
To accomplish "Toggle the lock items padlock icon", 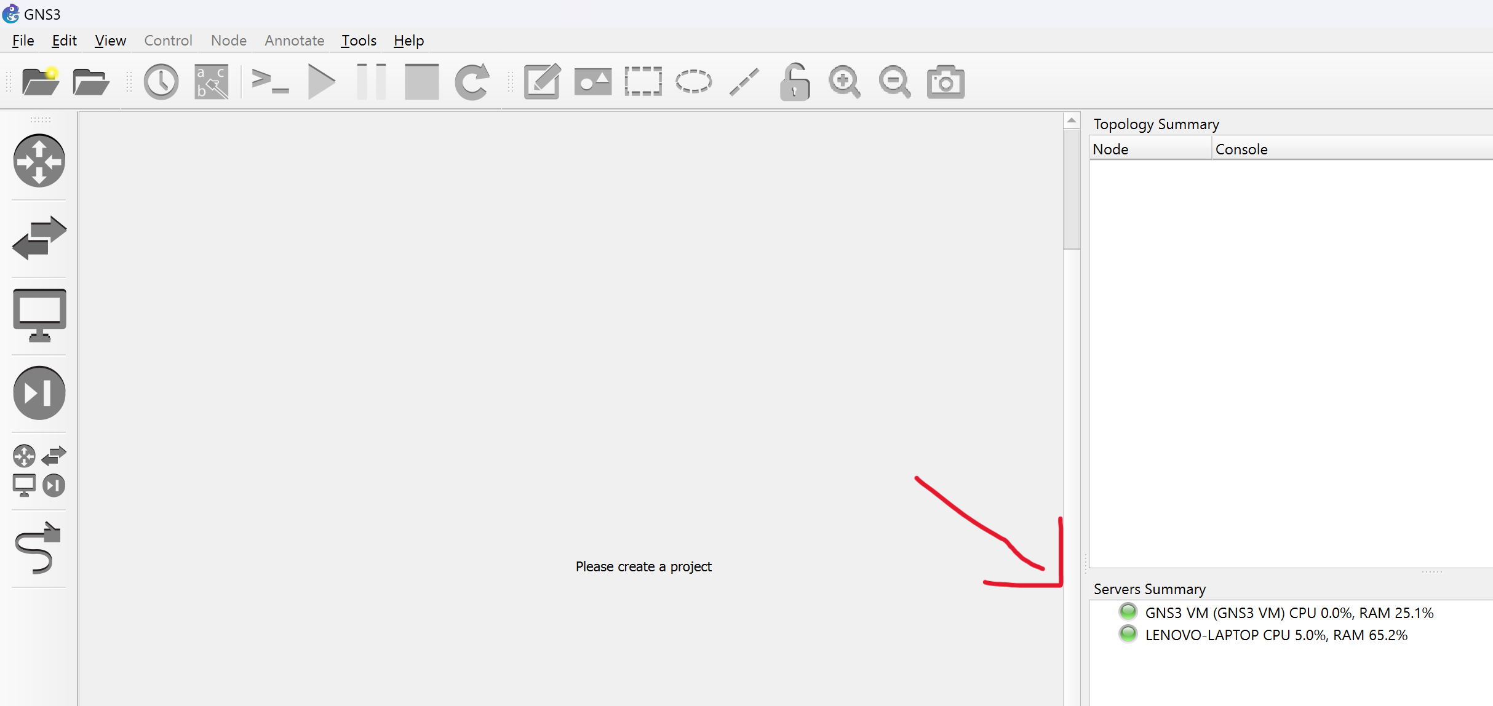I will pyautogui.click(x=794, y=81).
